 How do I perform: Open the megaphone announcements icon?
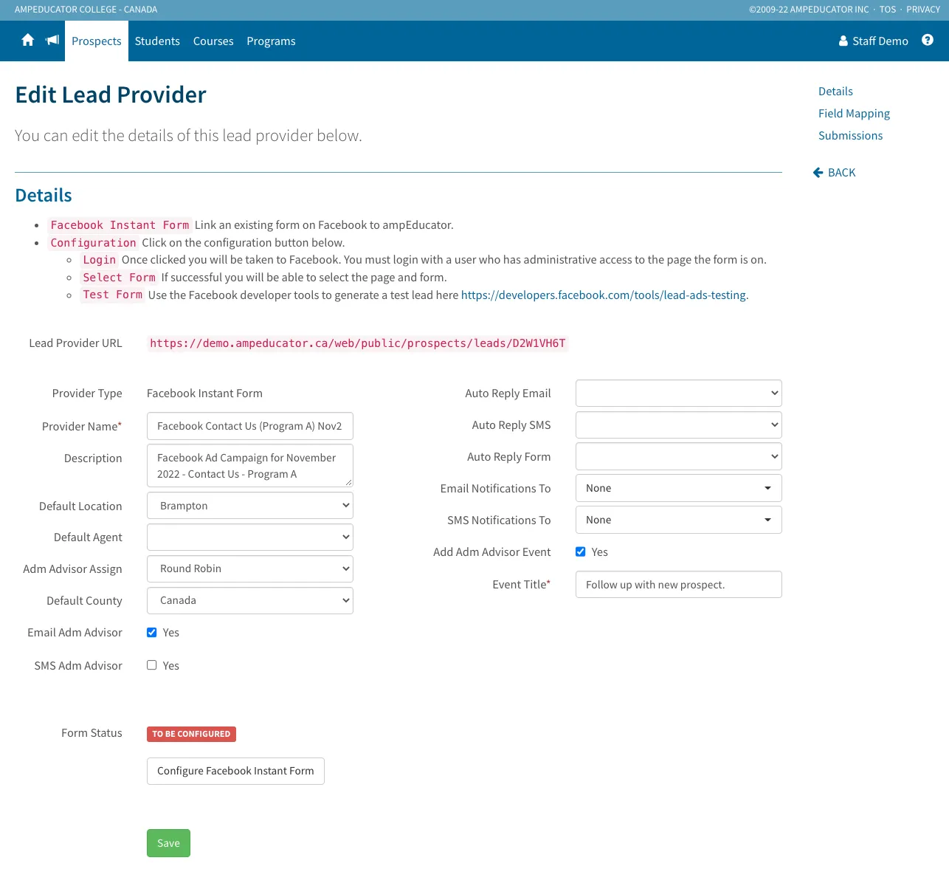[x=52, y=41]
